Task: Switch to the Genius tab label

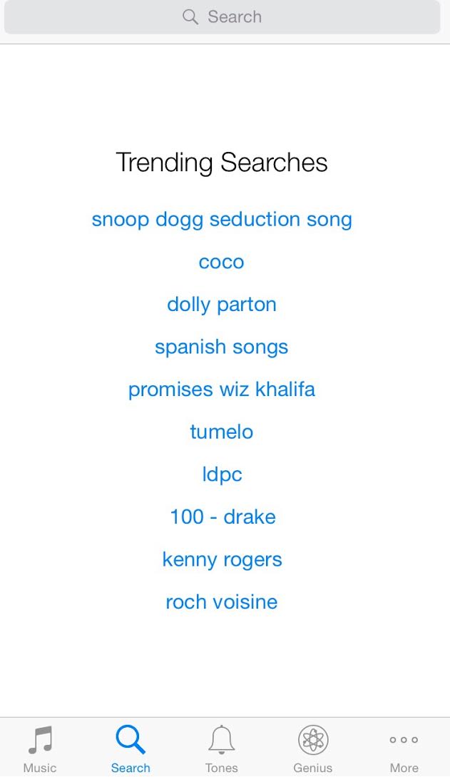Action: (312, 768)
